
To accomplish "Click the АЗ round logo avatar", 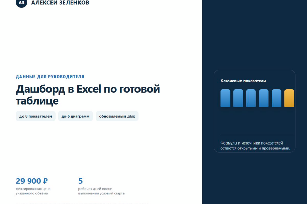I will 21,3.
